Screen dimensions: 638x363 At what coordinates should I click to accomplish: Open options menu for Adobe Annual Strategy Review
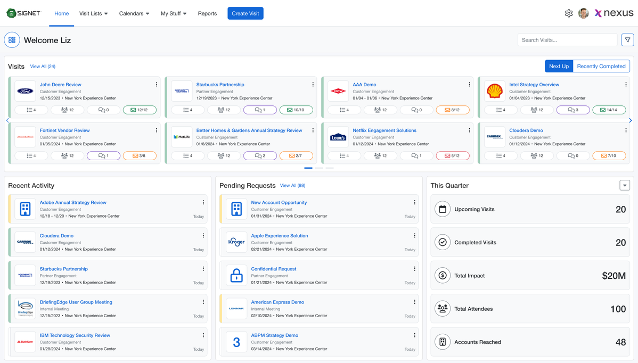[x=203, y=202]
